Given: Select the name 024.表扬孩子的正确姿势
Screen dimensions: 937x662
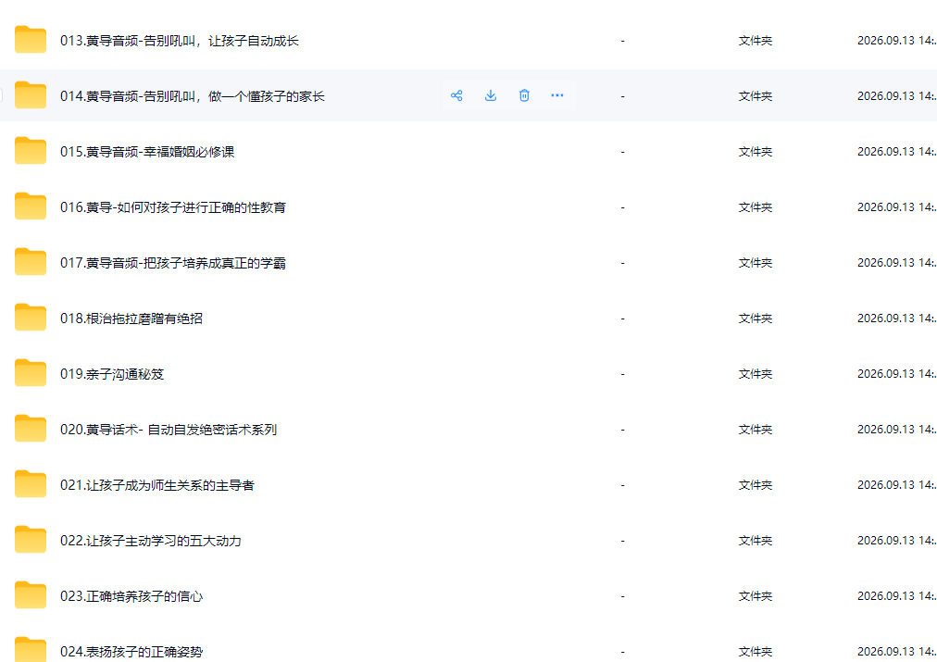Looking at the screenshot, I should point(131,652).
